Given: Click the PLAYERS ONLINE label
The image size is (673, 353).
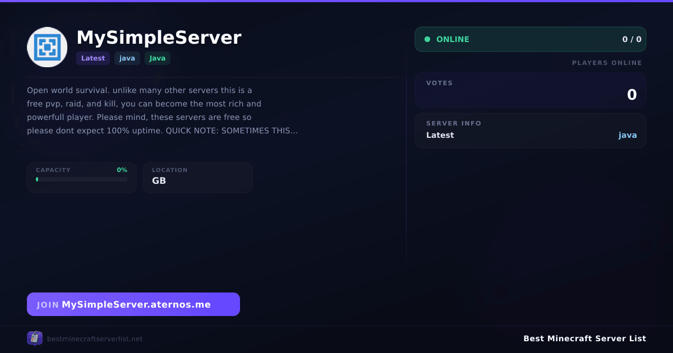Looking at the screenshot, I should tap(607, 63).
